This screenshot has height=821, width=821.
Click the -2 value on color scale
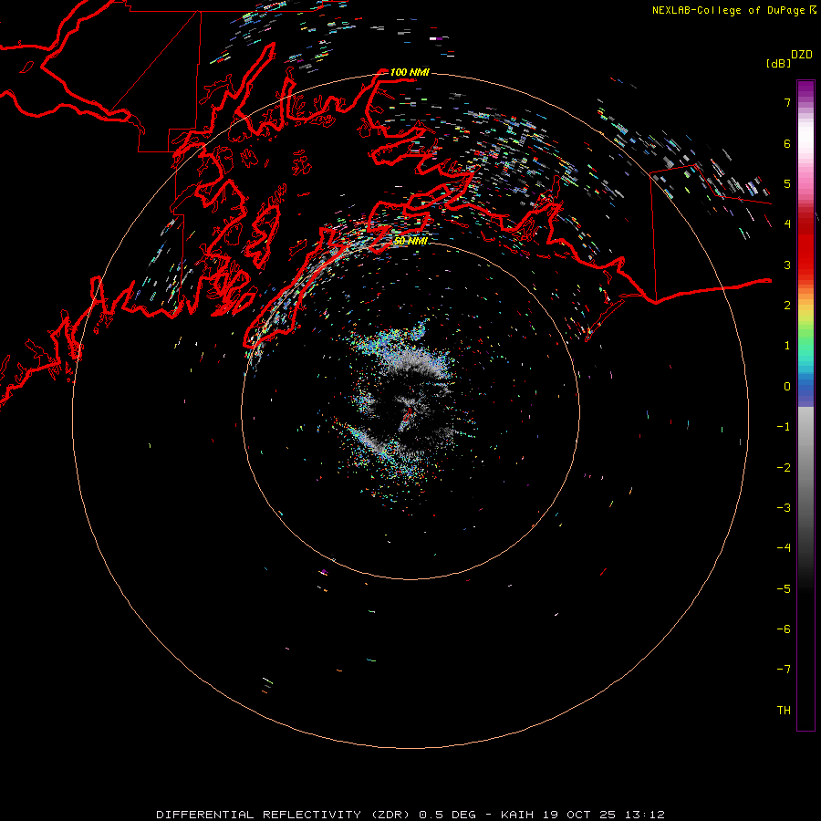784,468
